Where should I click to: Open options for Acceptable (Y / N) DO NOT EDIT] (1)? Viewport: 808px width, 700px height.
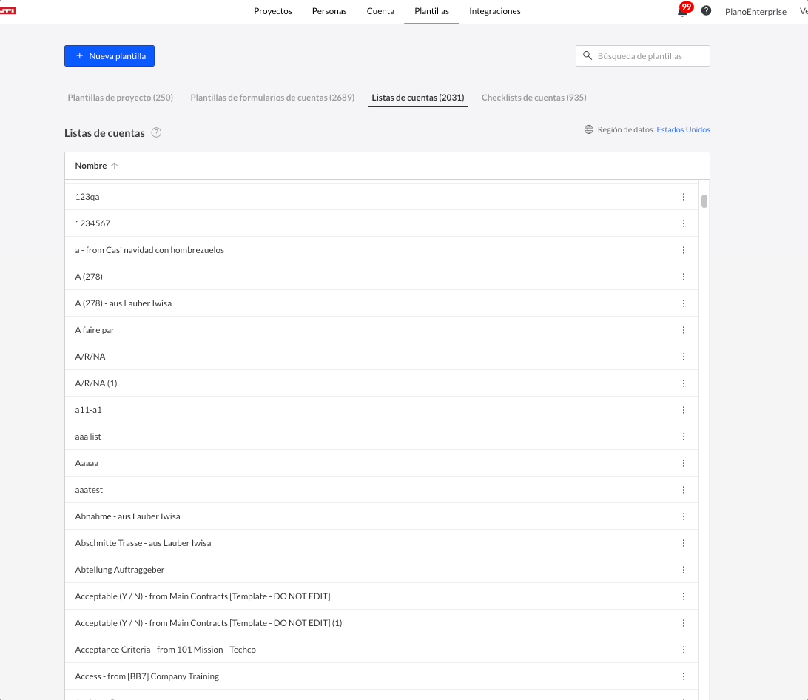tap(683, 623)
